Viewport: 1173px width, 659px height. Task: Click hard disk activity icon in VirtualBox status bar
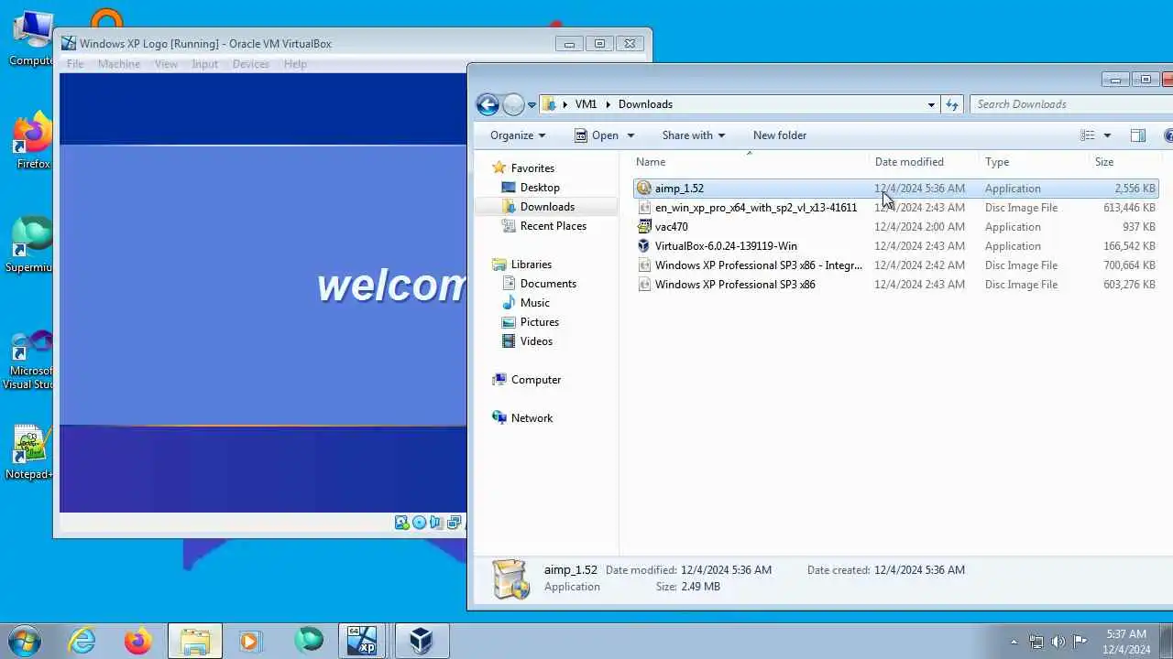coord(401,523)
